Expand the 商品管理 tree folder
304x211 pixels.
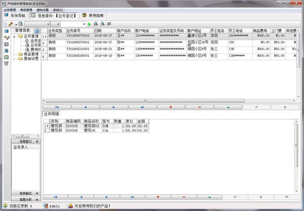[x=14, y=55]
